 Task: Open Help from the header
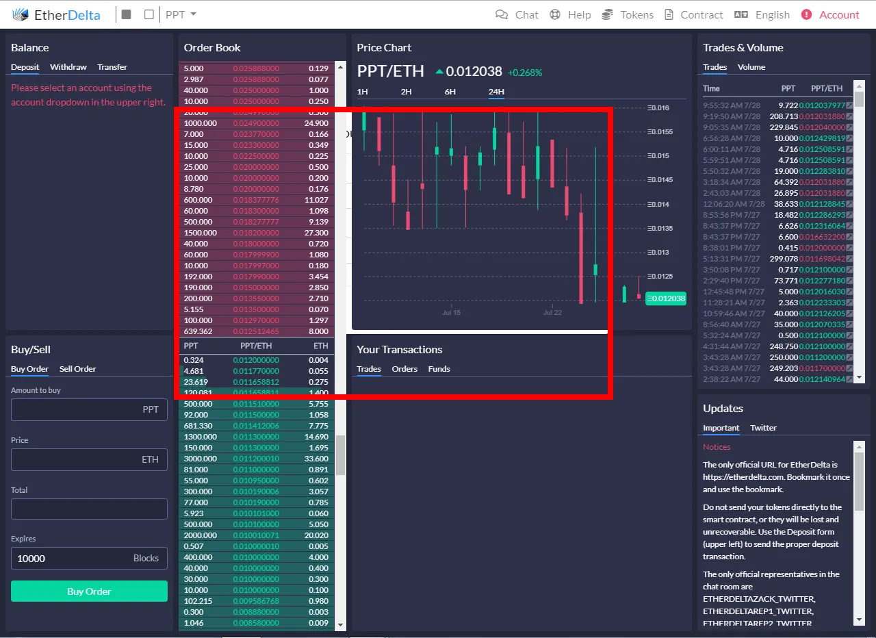click(570, 14)
